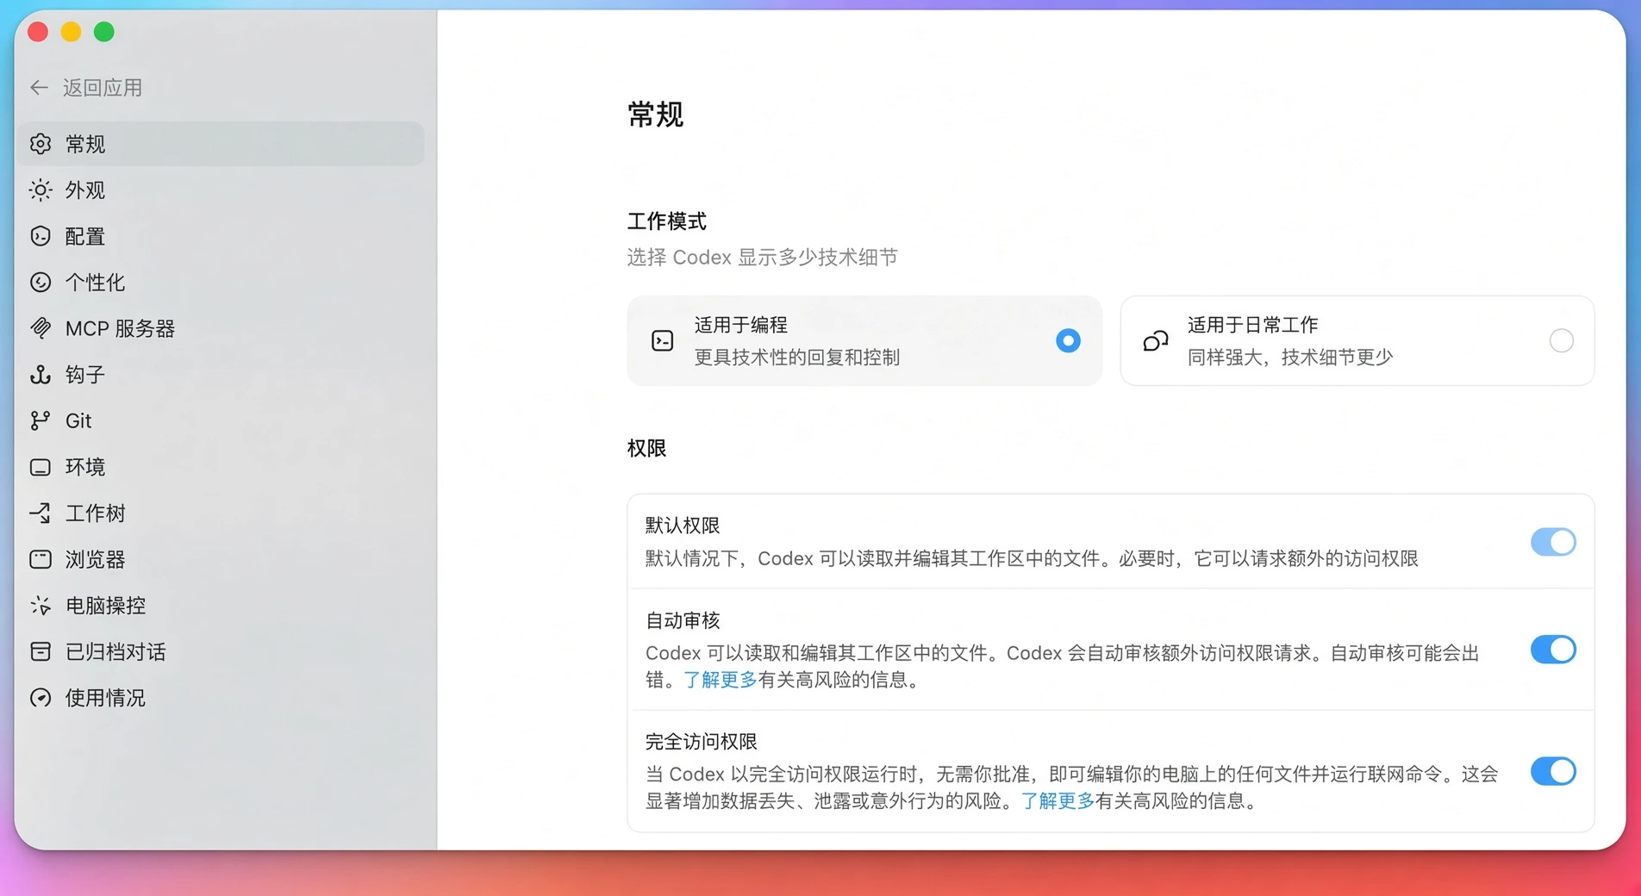Click the 配置 sidebar icon
Viewport: 1641px width, 896px height.
pyautogui.click(x=41, y=236)
